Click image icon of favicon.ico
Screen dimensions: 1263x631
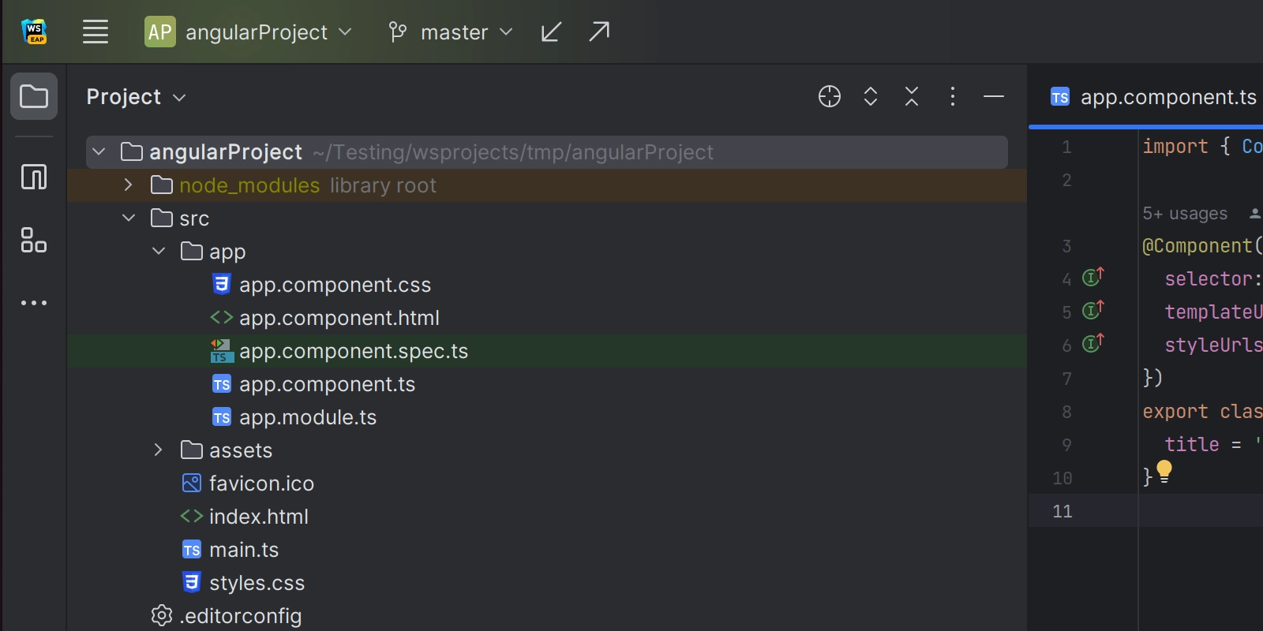(192, 483)
